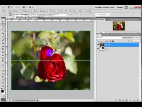Open the layer Fill slider arrow

139,41
